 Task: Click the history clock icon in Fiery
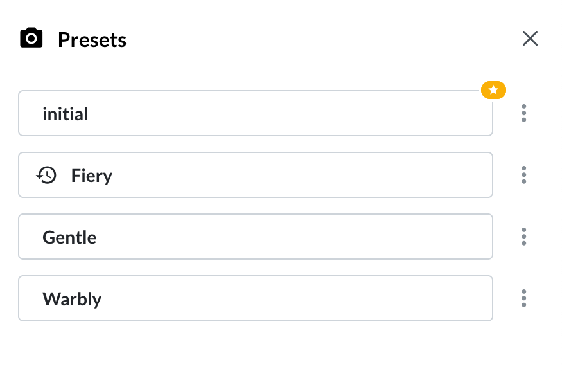click(x=47, y=175)
